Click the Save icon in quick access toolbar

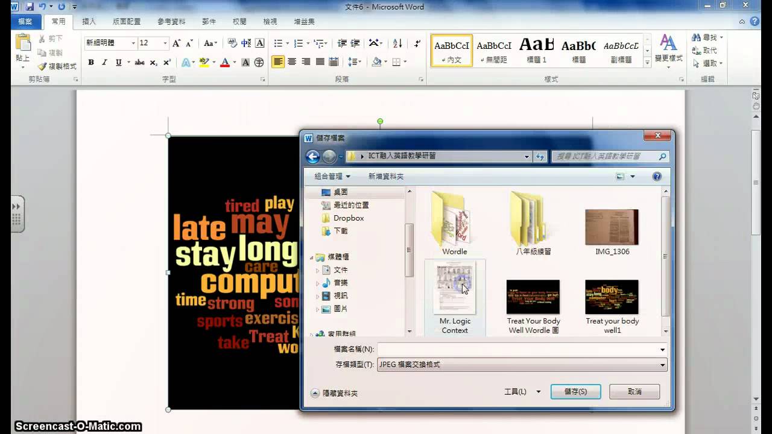30,7
